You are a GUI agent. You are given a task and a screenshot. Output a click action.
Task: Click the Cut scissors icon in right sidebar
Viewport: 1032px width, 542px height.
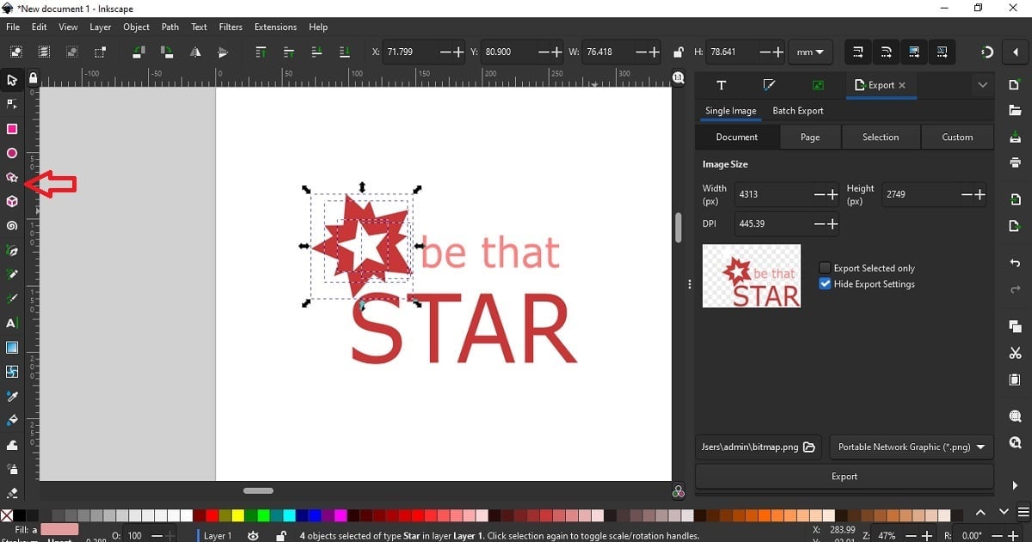point(1014,352)
